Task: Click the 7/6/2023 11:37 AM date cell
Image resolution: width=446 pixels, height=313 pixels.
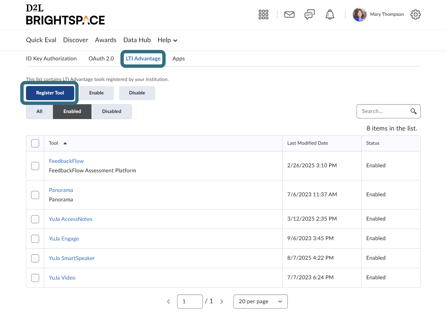Action: coord(312,195)
